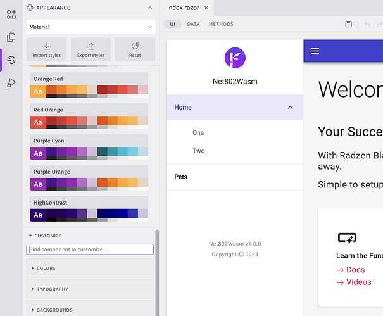Image resolution: width=383 pixels, height=316 pixels.
Task: Open the toolbox components sidebar icon
Action: (11, 15)
